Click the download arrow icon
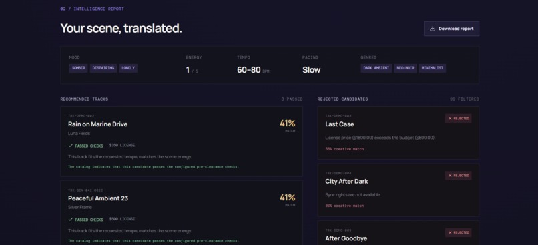The height and width of the screenshot is (245, 538). coord(433,29)
